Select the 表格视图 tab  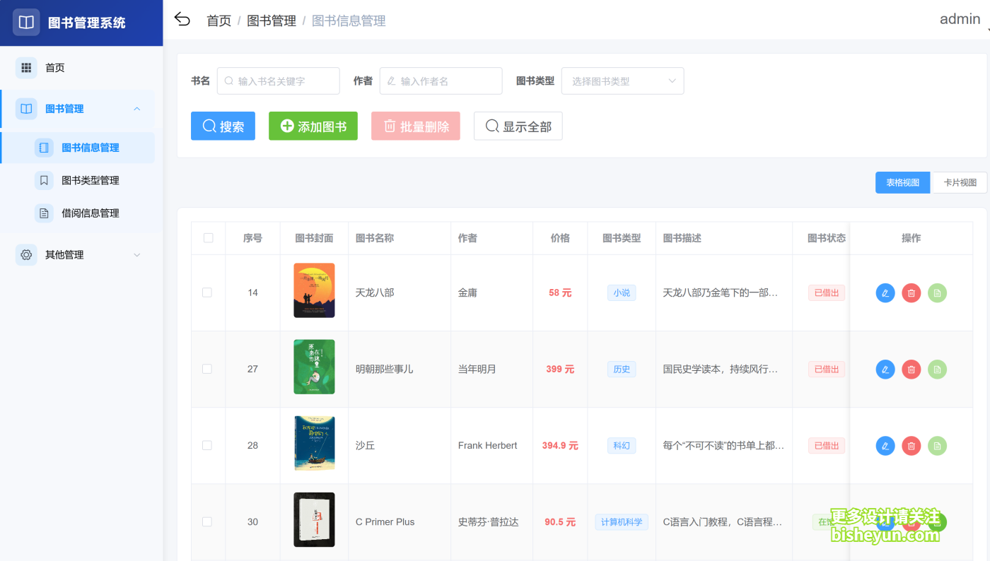point(902,182)
